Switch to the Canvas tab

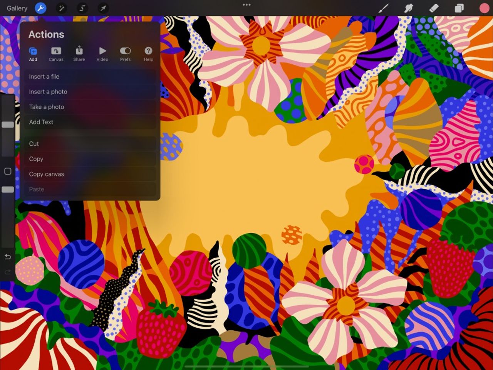[56, 54]
